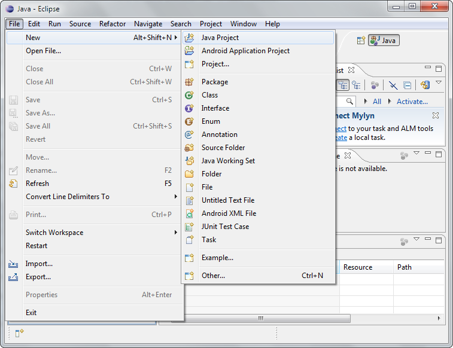Viewport: 453px width, 348px height.
Task: Click the Android XML File icon
Action: click(x=190, y=213)
